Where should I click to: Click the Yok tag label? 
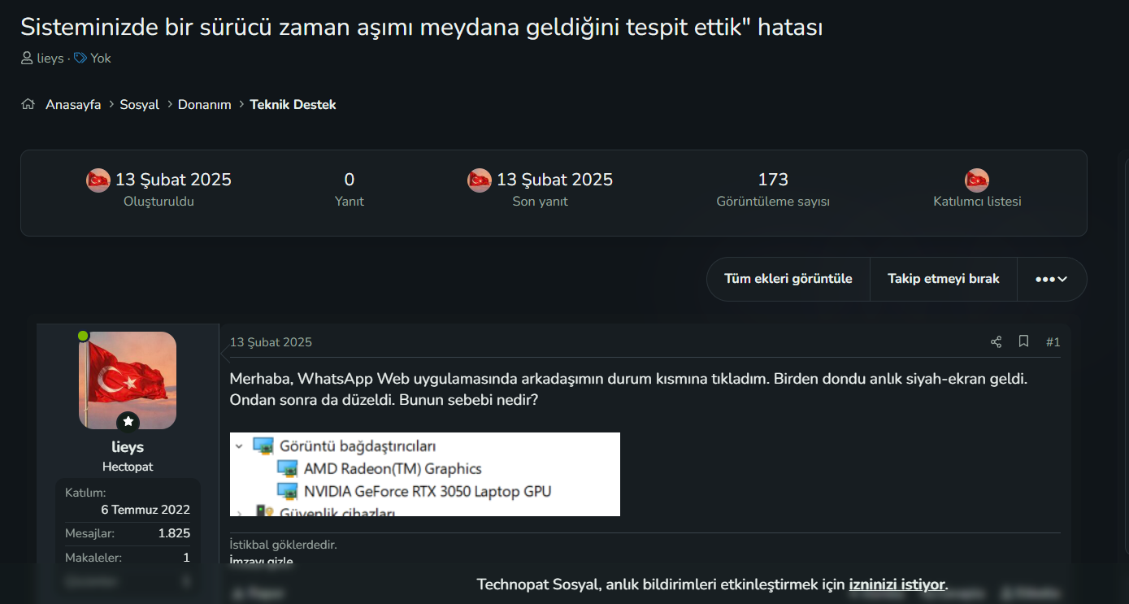point(101,59)
